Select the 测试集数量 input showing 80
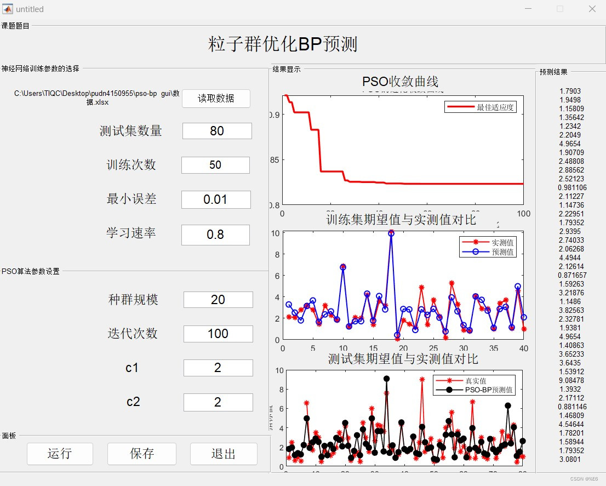The height and width of the screenshot is (486, 606). (216, 131)
